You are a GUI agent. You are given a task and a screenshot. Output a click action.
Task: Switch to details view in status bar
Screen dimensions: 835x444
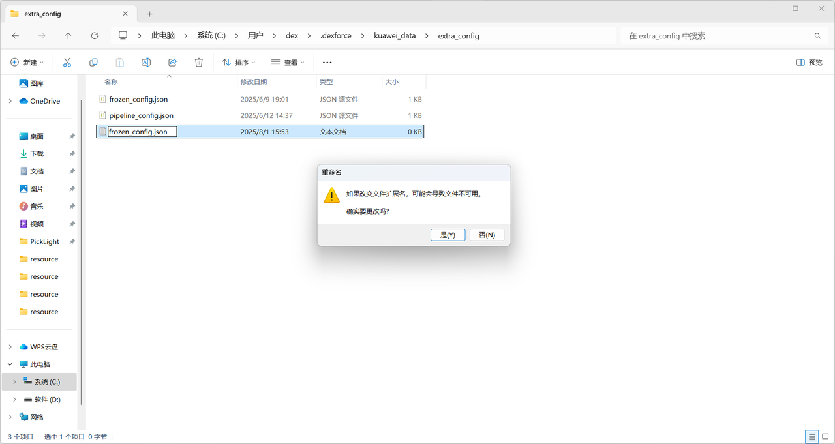click(x=812, y=436)
